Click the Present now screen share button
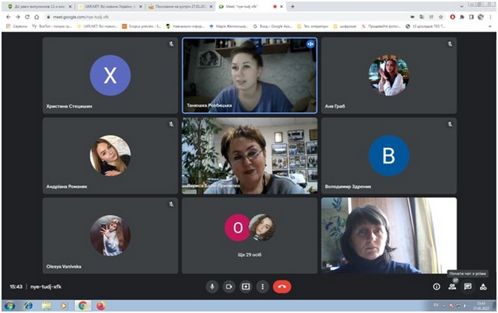Image resolution: width=498 pixels, height=313 pixels. [x=246, y=287]
